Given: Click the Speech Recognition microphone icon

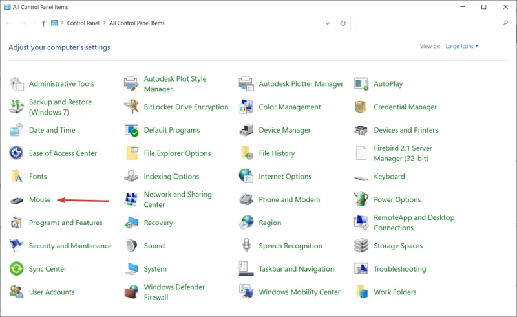Looking at the screenshot, I should pos(246,245).
